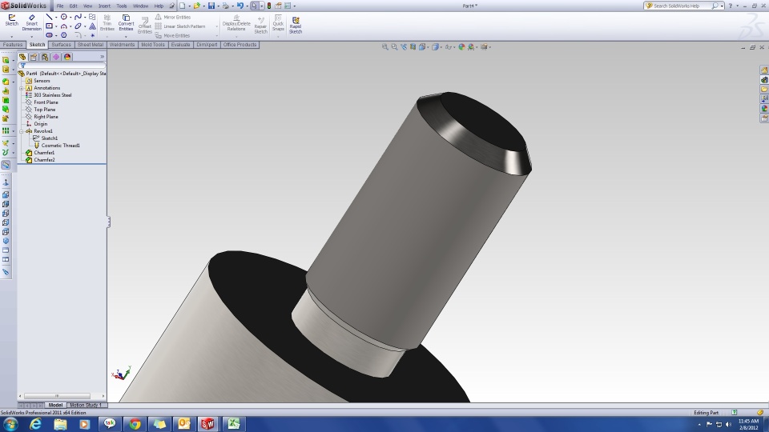Open the Convert Entities dropdown arrow
This screenshot has height=432, width=769.
(x=126, y=36)
